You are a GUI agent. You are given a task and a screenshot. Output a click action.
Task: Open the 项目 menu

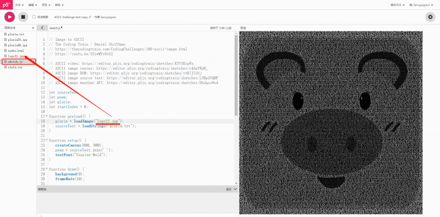46,5
